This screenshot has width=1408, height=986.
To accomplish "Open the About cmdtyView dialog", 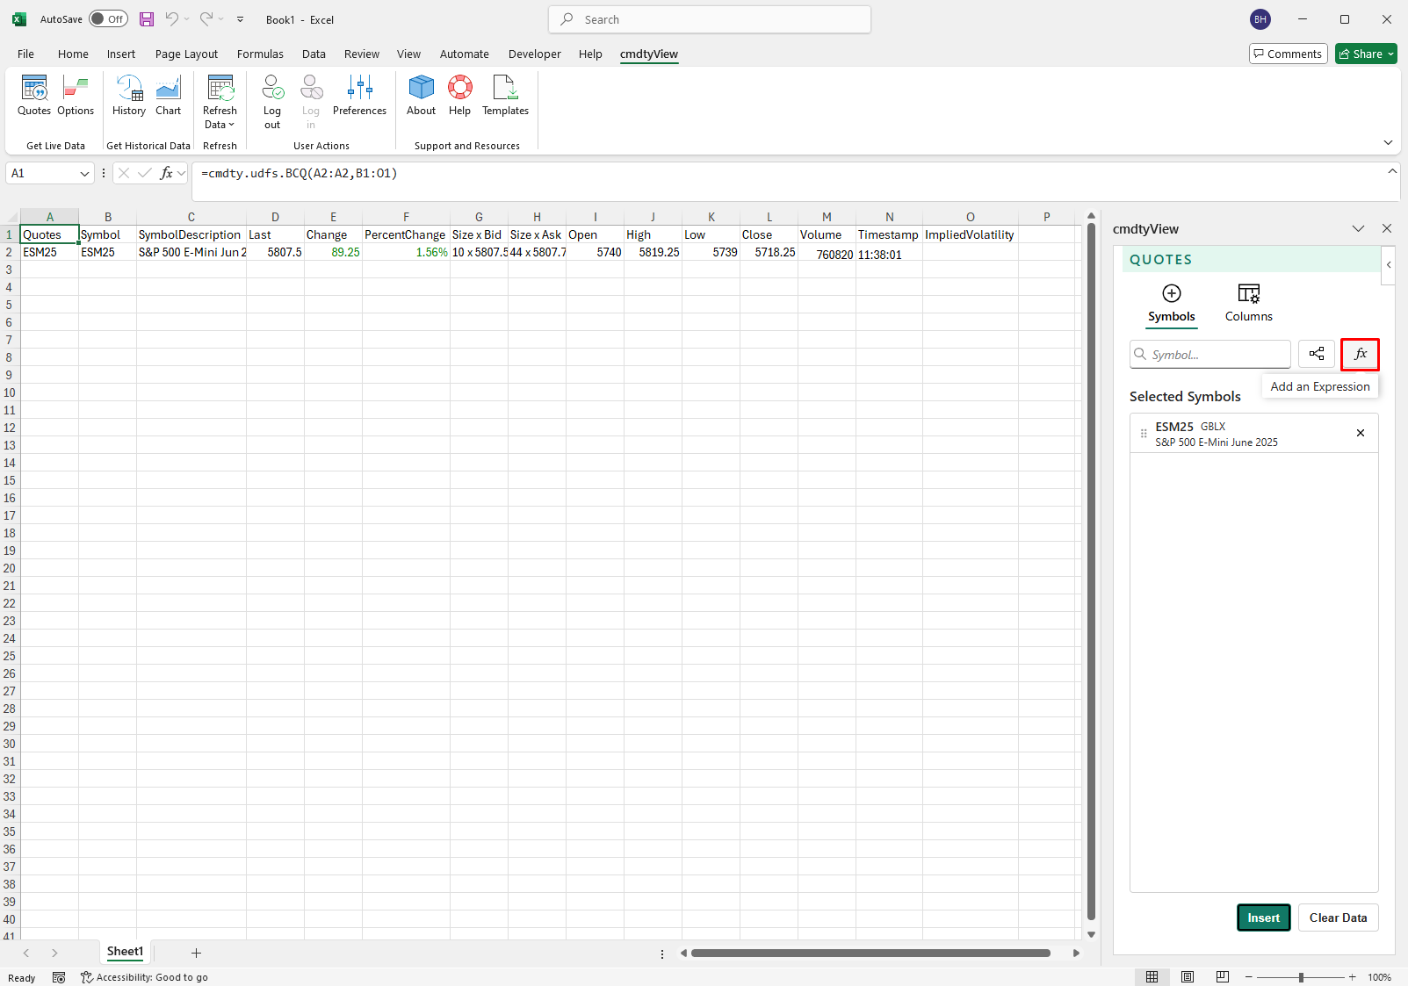I will tap(421, 96).
